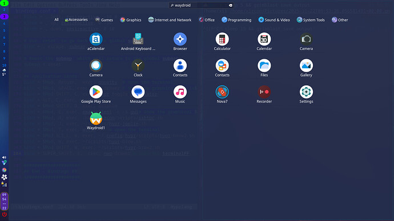The height and width of the screenshot is (221, 394).
Task: Select Internet and Network category
Action: click(170, 20)
